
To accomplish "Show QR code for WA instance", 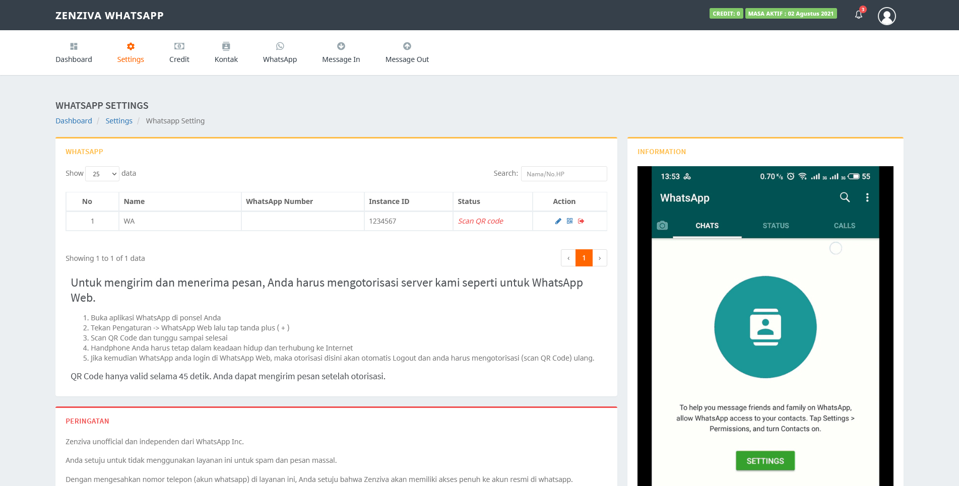I will [570, 221].
